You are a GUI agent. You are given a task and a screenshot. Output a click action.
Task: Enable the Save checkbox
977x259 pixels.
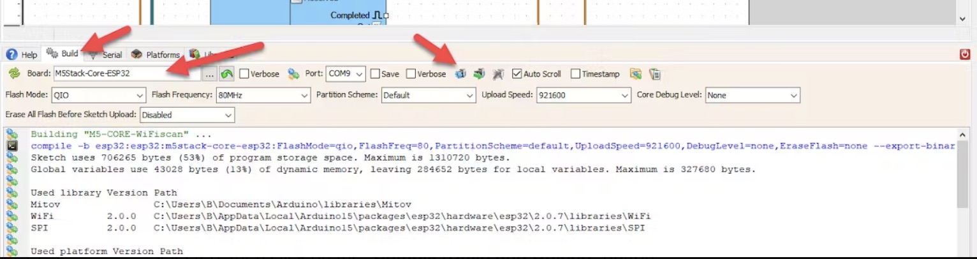[x=376, y=74]
